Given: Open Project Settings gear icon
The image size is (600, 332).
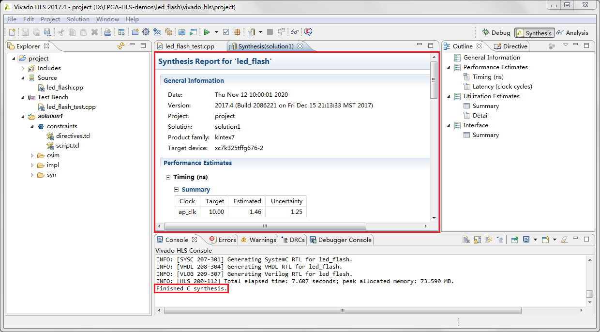Looking at the screenshot, I should point(146,32).
